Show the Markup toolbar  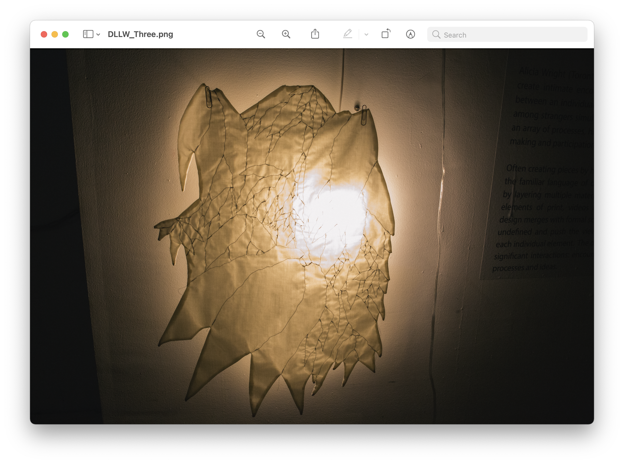click(x=410, y=34)
